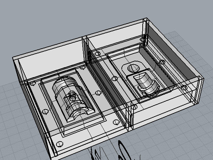Pick the far-right screw hole on right mold
The image size is (213, 160).
[x=184, y=87]
